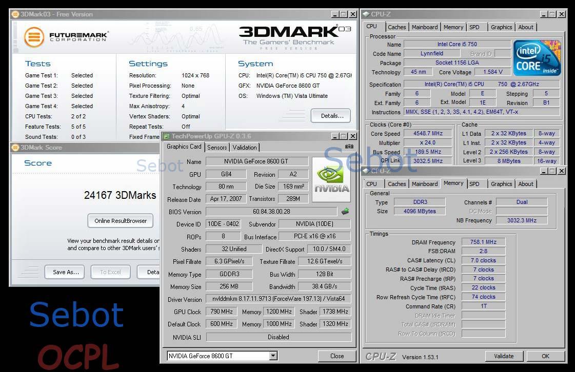Click the CAS# Latency 7.0 clocks value
Screen dimensions: 575x372
click(x=483, y=260)
